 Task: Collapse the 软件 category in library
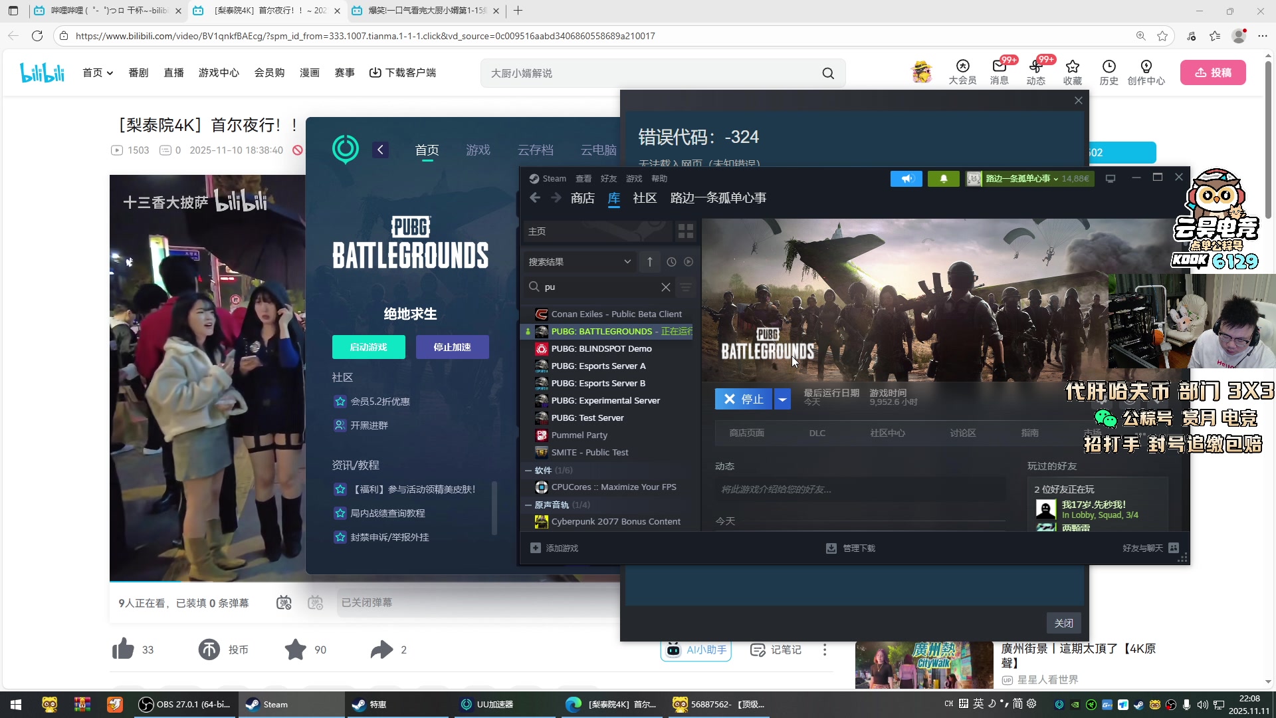pos(528,470)
